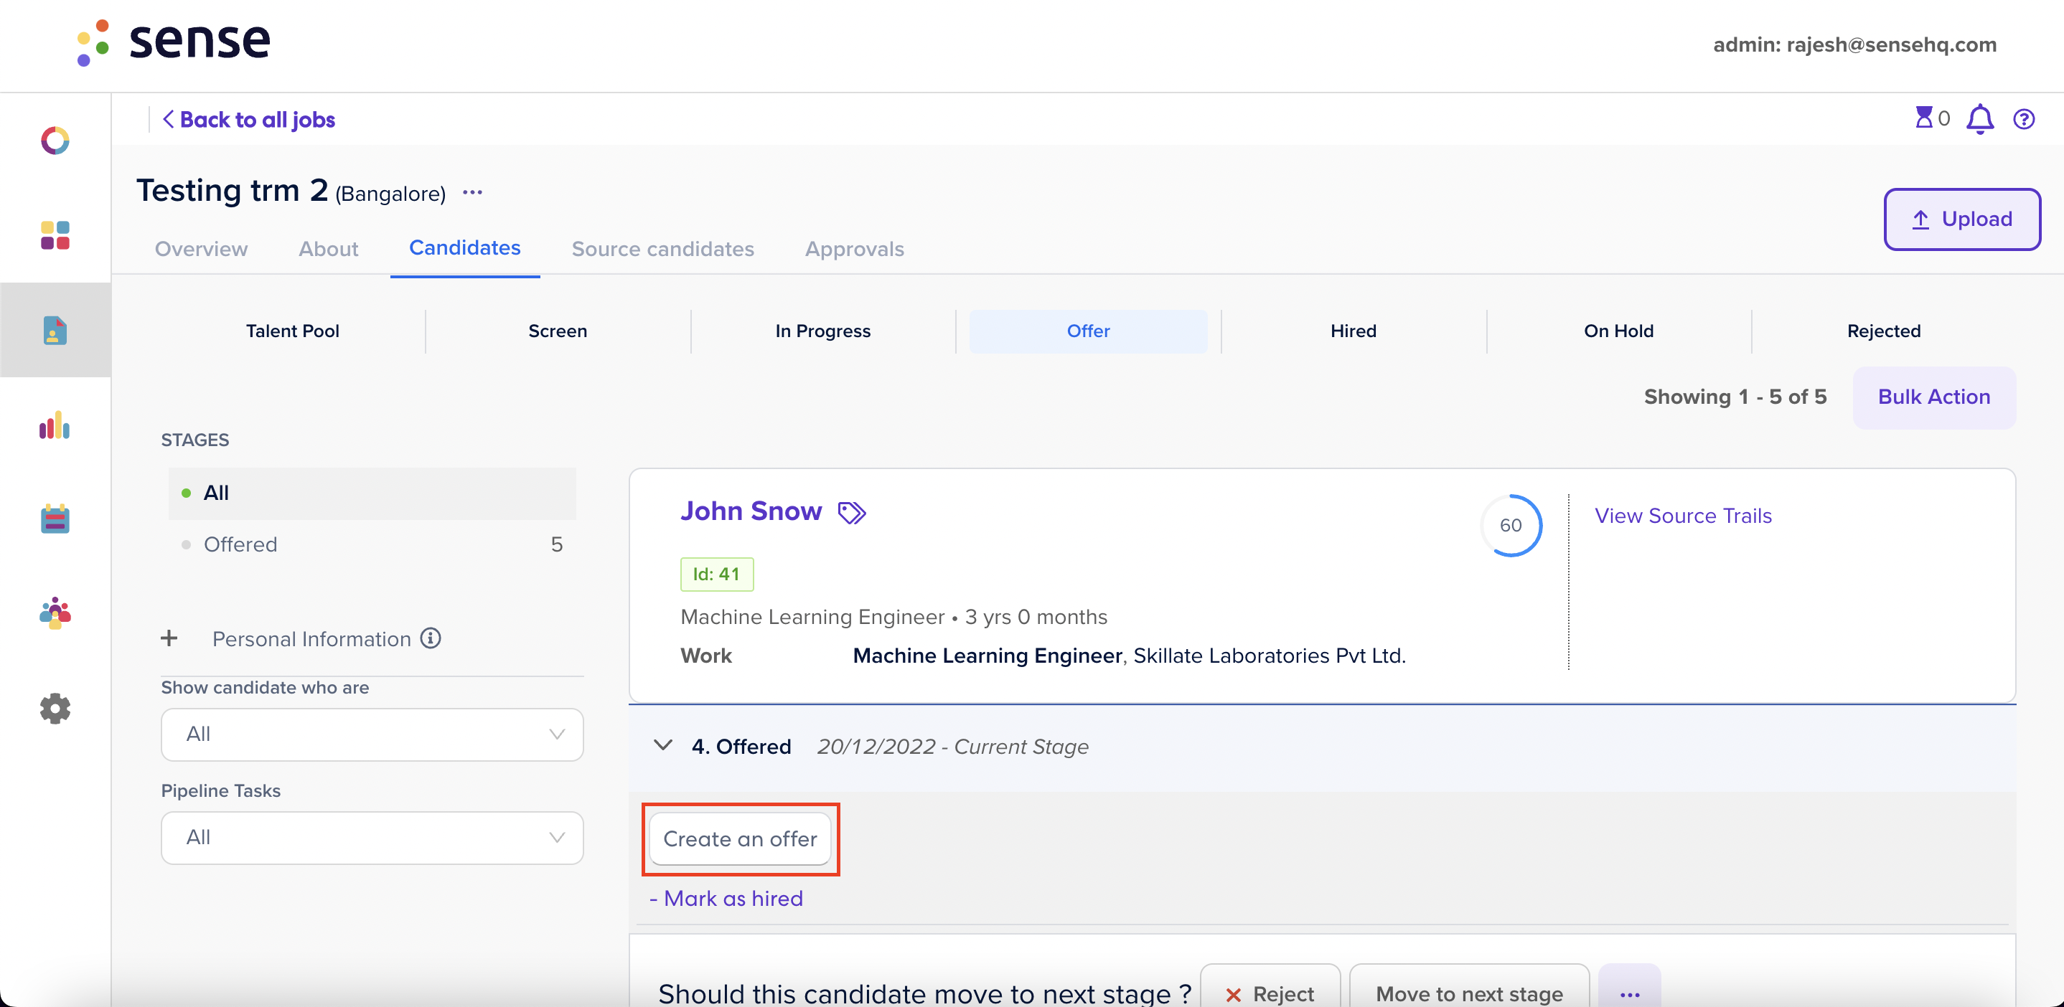
Task: Open the job's three-dot options menu
Action: 473,193
